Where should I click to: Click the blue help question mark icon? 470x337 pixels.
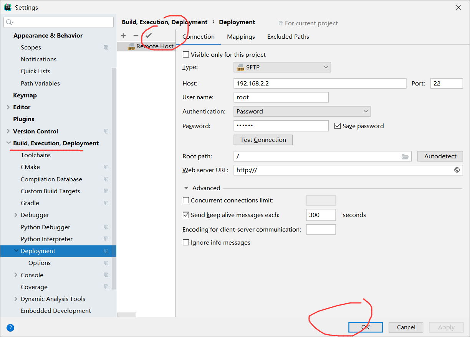tap(10, 327)
